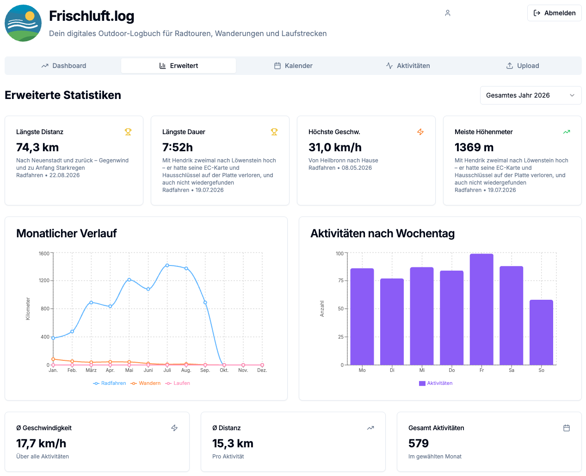586x476 pixels.
Task: Click the 15,3 km average distance value
Action: pyautogui.click(x=233, y=444)
